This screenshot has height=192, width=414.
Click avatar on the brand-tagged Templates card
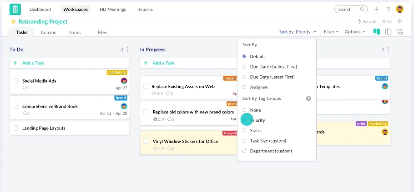pyautogui.click(x=385, y=86)
